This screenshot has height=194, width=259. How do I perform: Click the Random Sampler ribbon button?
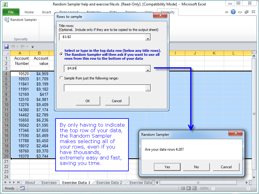(21, 20)
